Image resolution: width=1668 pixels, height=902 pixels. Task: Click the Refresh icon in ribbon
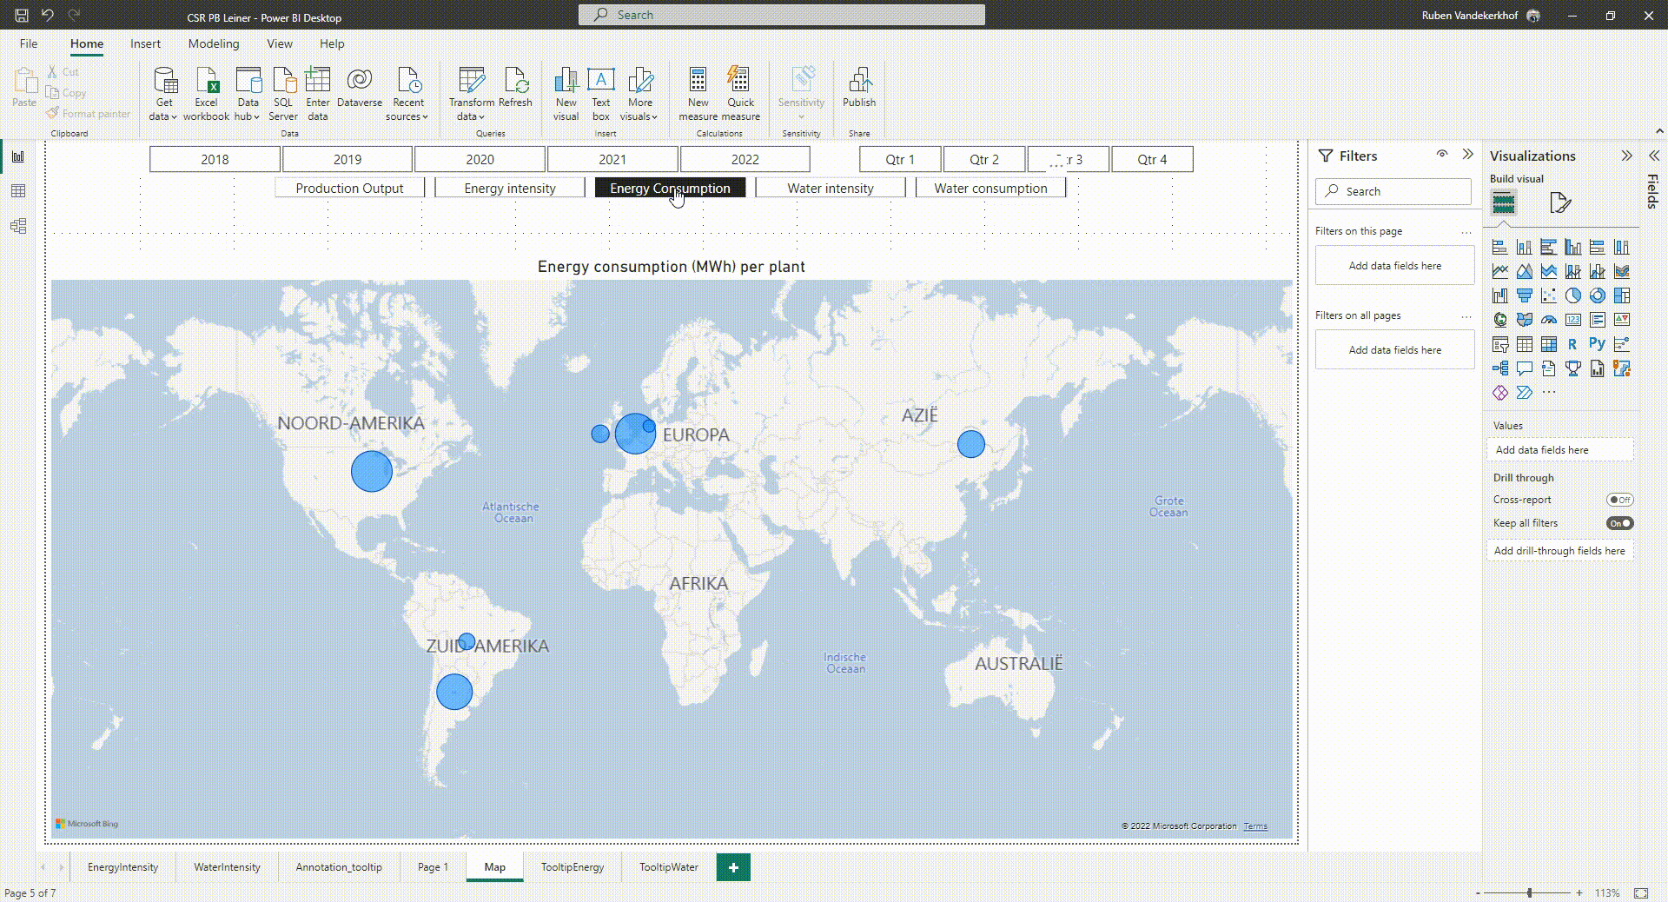[515, 81]
